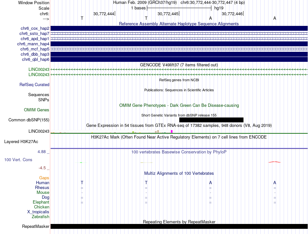Click the -4.5 PhyloP lower scale value
This screenshot has height=234, width=308.
(x=42, y=168)
